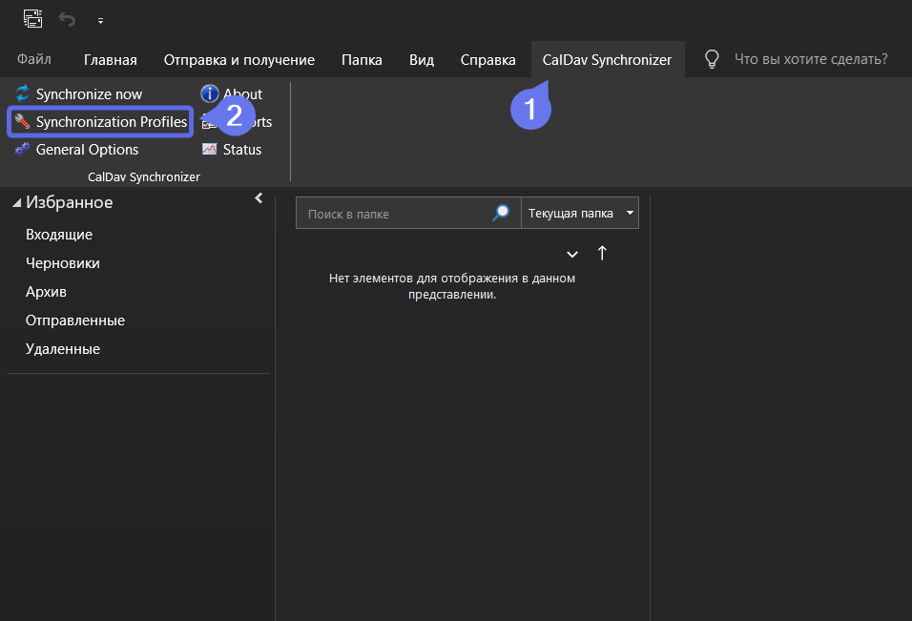Viewport: 912px width, 621px height.
Task: Collapse the Избранное favorites section
Action: [16, 203]
